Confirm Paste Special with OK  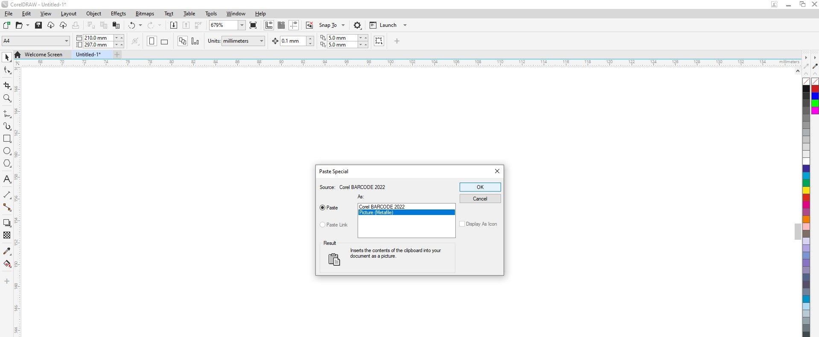pos(480,187)
